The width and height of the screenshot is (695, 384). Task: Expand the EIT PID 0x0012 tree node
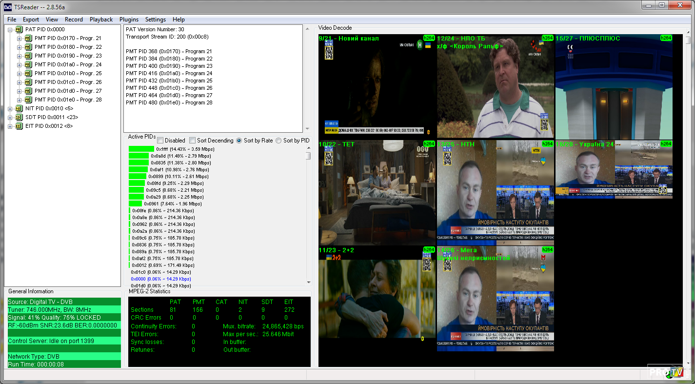(x=11, y=126)
